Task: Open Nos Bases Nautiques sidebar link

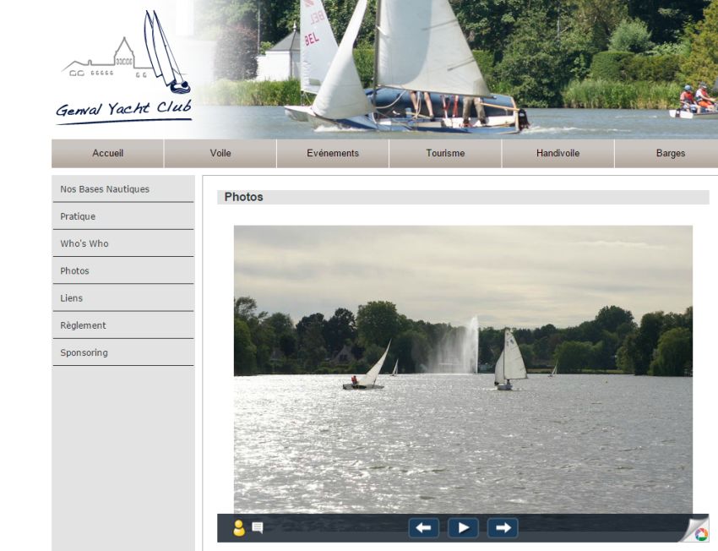Action: [x=105, y=189]
